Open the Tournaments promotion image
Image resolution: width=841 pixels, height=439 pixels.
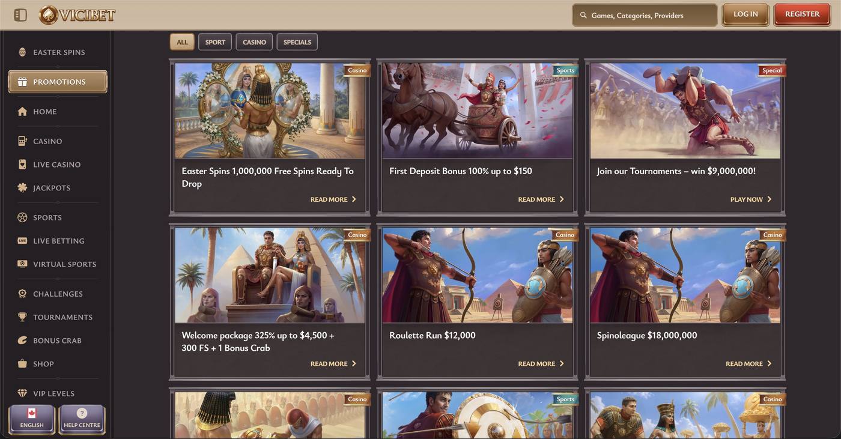(685, 111)
